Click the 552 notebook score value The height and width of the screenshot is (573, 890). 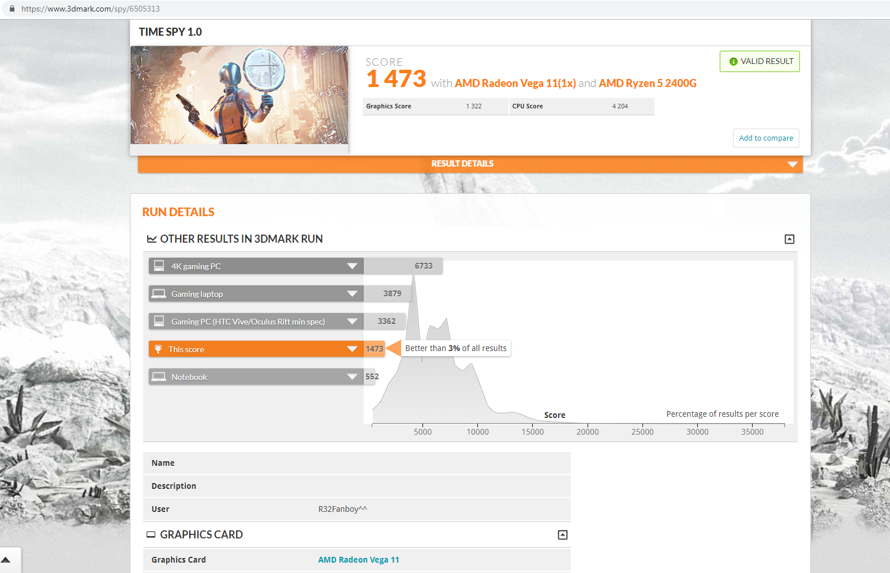tap(372, 376)
